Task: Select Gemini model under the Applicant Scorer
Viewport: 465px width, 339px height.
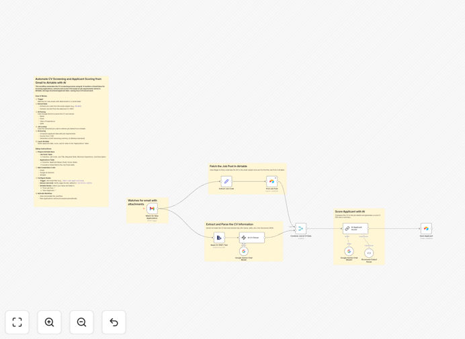Action: [349, 251]
